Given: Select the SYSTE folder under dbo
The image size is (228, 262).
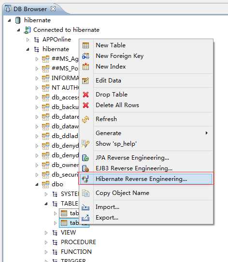Looking at the screenshot, I should (x=65, y=194).
